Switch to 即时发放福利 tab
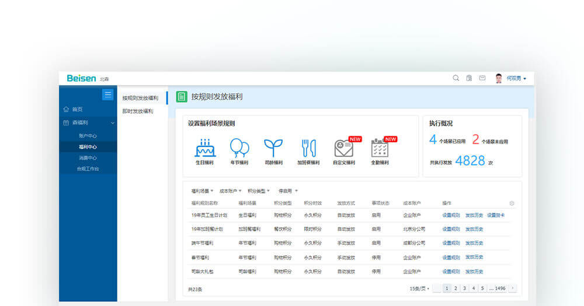 (138, 111)
